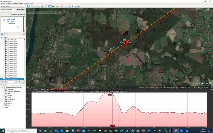Viewport: 213px width, 133px height.
Task: Open the Aide menu
Action: [x=31, y=4]
